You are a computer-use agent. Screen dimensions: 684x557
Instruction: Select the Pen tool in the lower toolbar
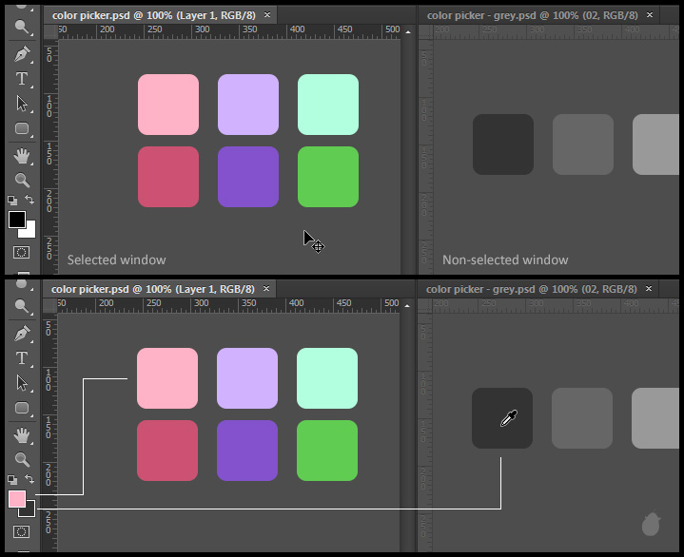[21, 334]
